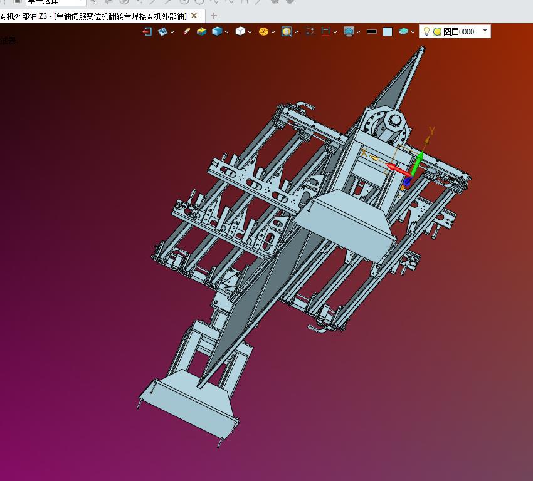Expand the orange mesh icon dropdown

[x=273, y=32]
